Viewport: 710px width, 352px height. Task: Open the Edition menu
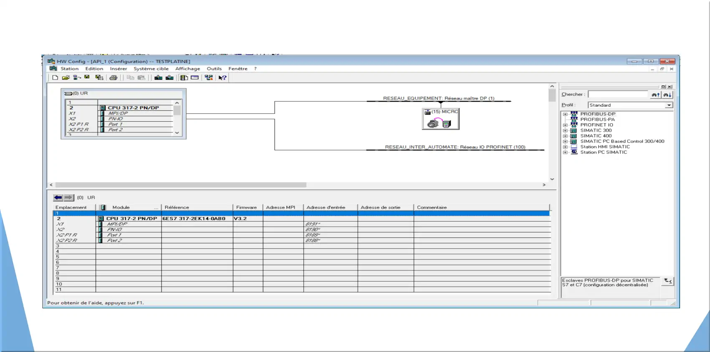[x=94, y=69]
